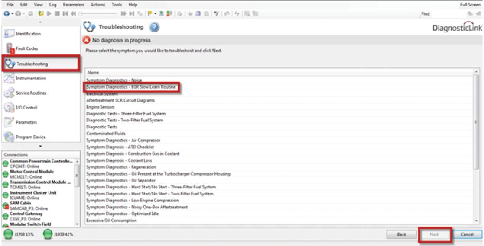Click the J1708 13% status indicator
Screen dimensions: 484x246
click(19, 235)
